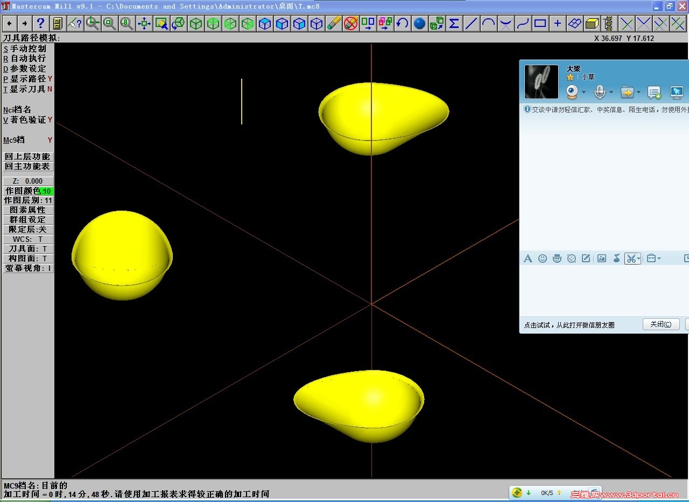Click the Undelete crossed-eraser icon

[x=351, y=23]
